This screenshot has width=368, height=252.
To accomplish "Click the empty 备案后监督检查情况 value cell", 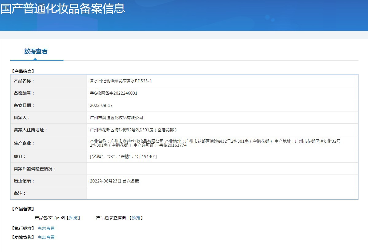I will 222,169.
